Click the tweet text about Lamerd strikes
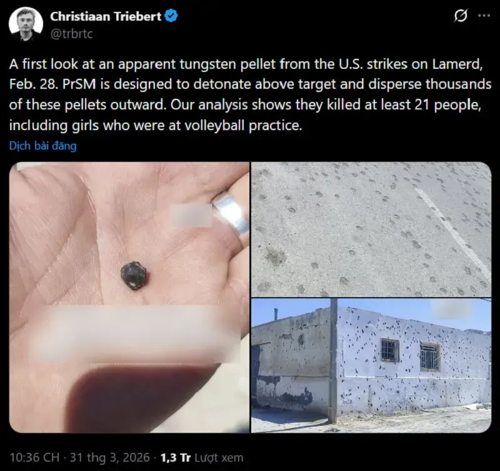The image size is (500, 471). (250, 95)
